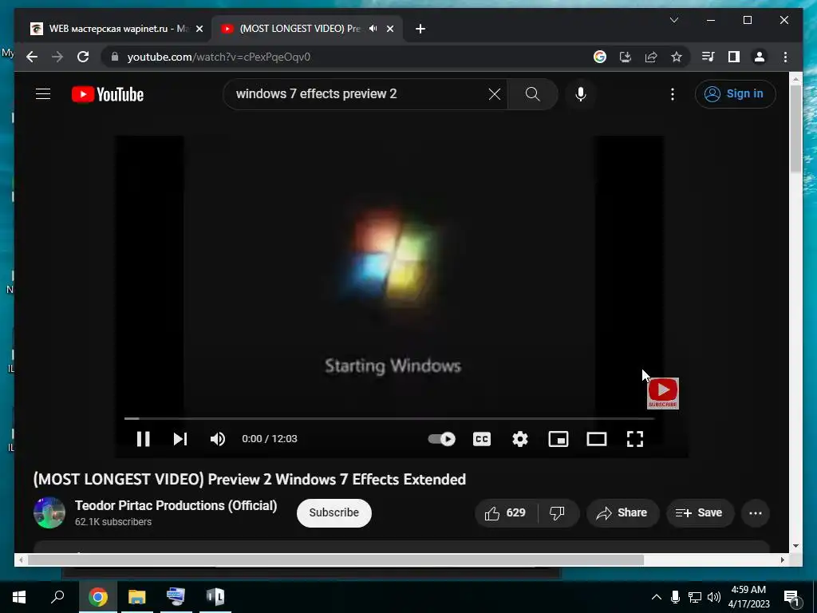Toggle the autoplay switch in player

(442, 439)
